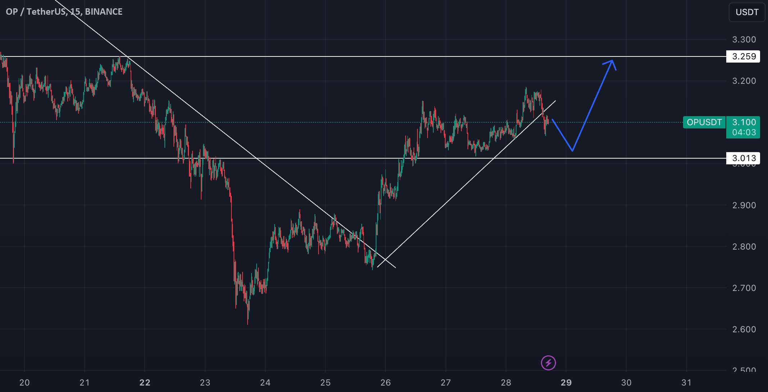Click the 2.600 price axis label
Viewport: 768px width, 392px height.
[x=744, y=329]
